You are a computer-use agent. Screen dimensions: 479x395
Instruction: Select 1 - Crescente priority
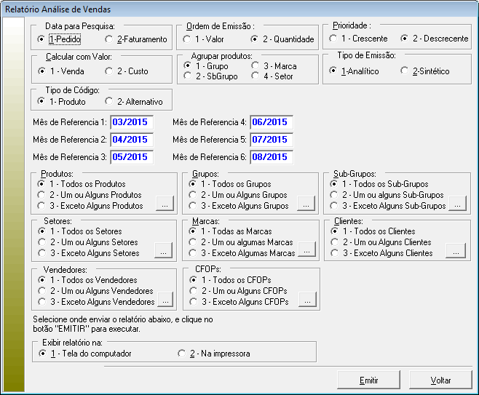(x=333, y=39)
